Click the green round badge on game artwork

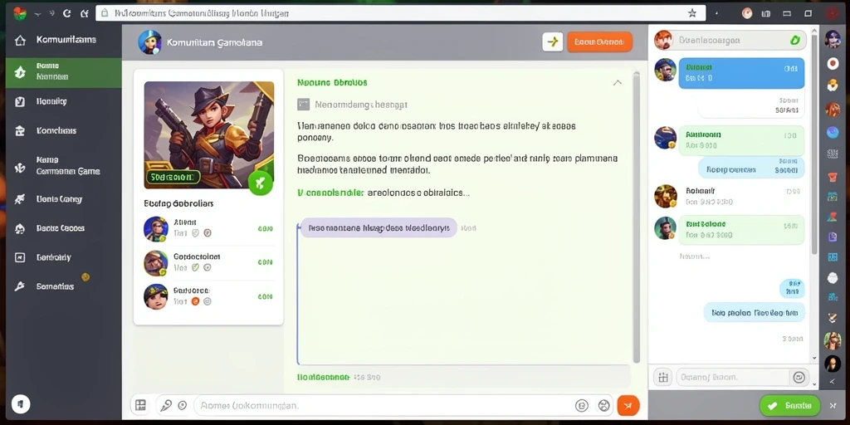click(260, 183)
